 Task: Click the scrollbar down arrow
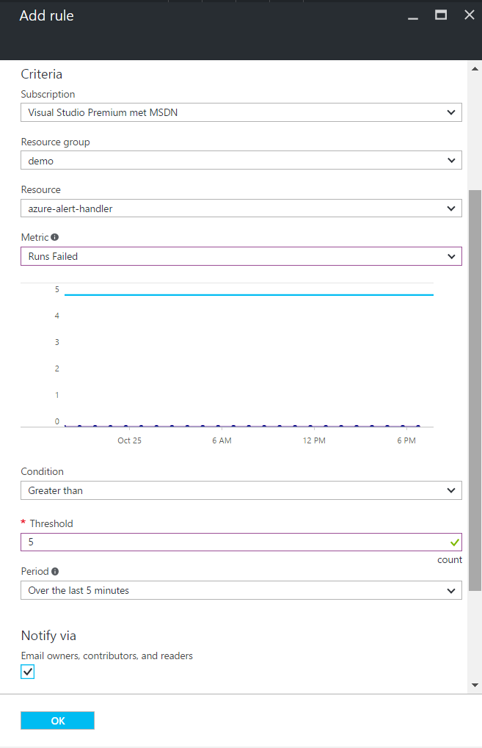(475, 685)
